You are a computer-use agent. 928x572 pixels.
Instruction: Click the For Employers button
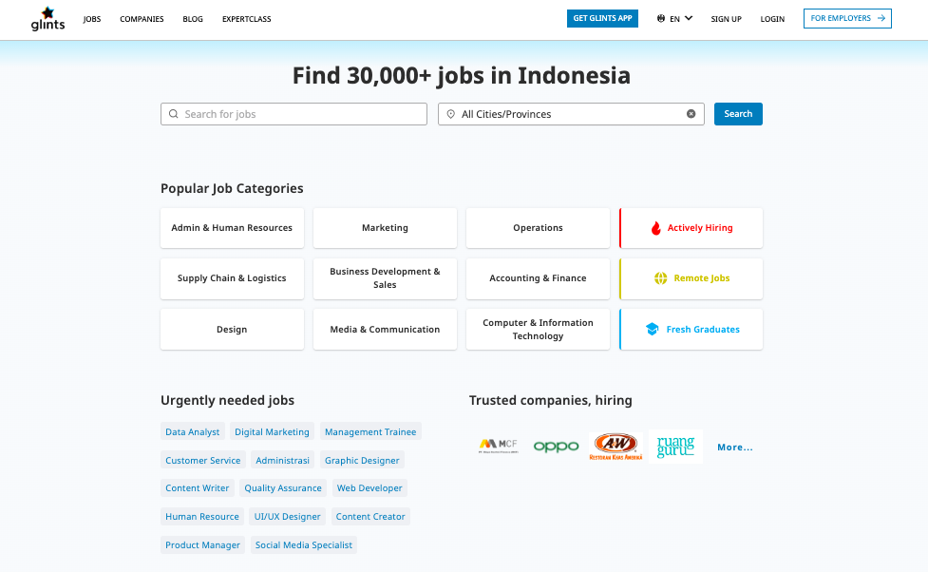[847, 18]
